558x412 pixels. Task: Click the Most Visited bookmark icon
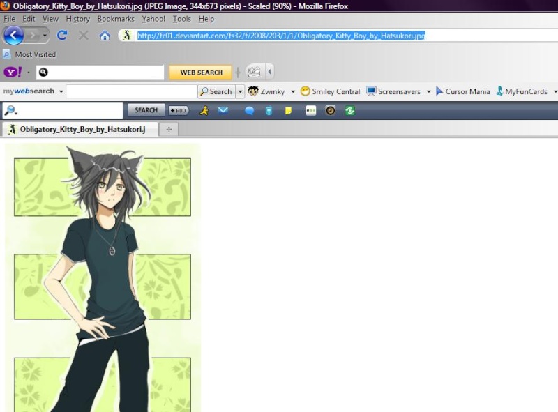[7, 54]
